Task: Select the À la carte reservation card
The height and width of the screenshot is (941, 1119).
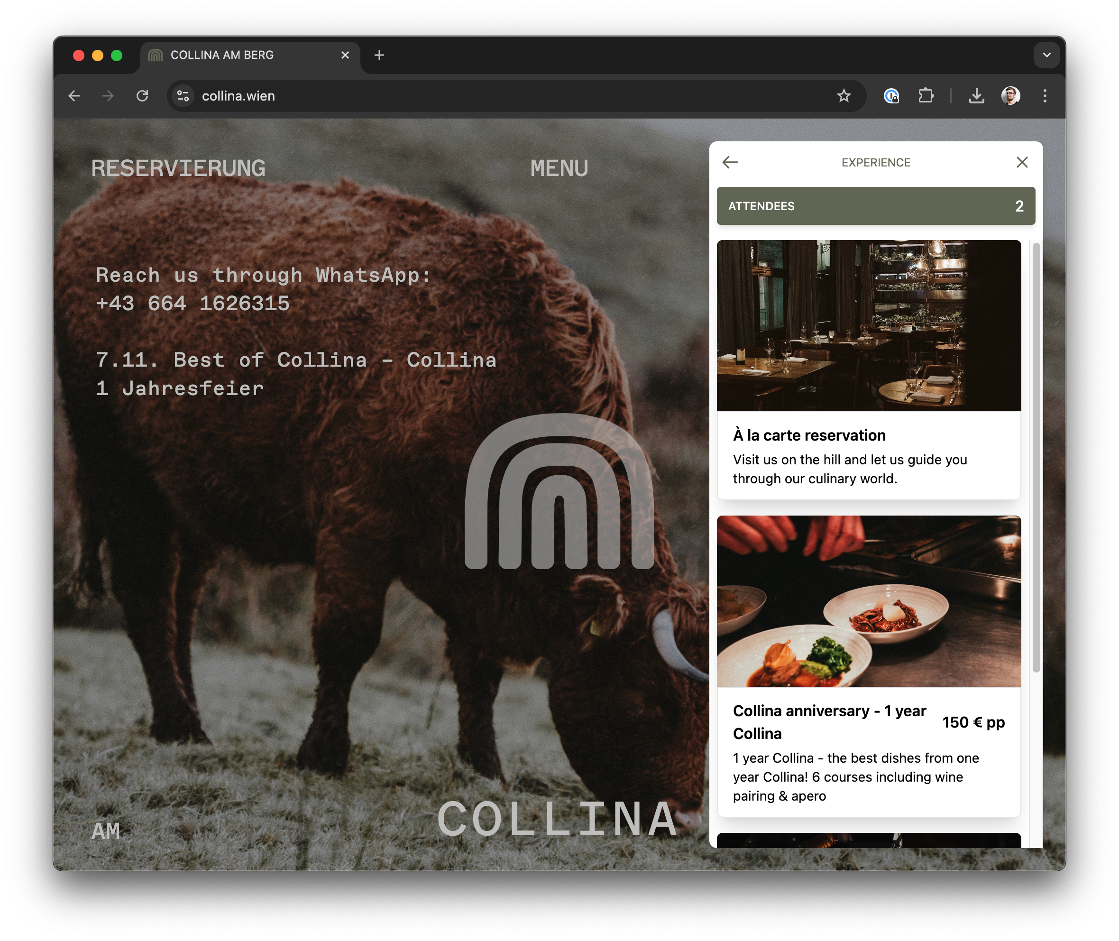Action: click(868, 369)
